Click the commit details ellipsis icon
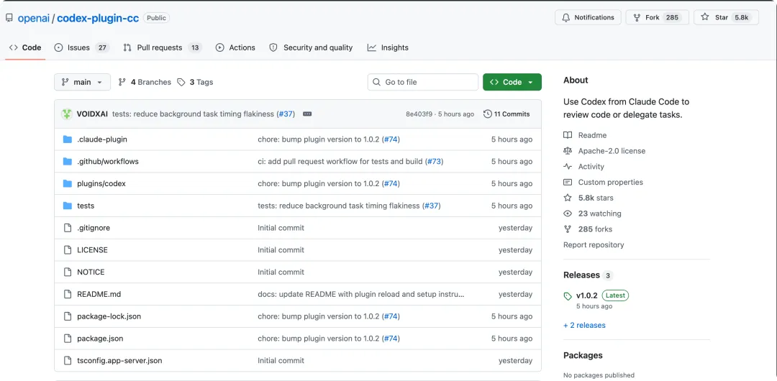The image size is (777, 381). [x=307, y=114]
